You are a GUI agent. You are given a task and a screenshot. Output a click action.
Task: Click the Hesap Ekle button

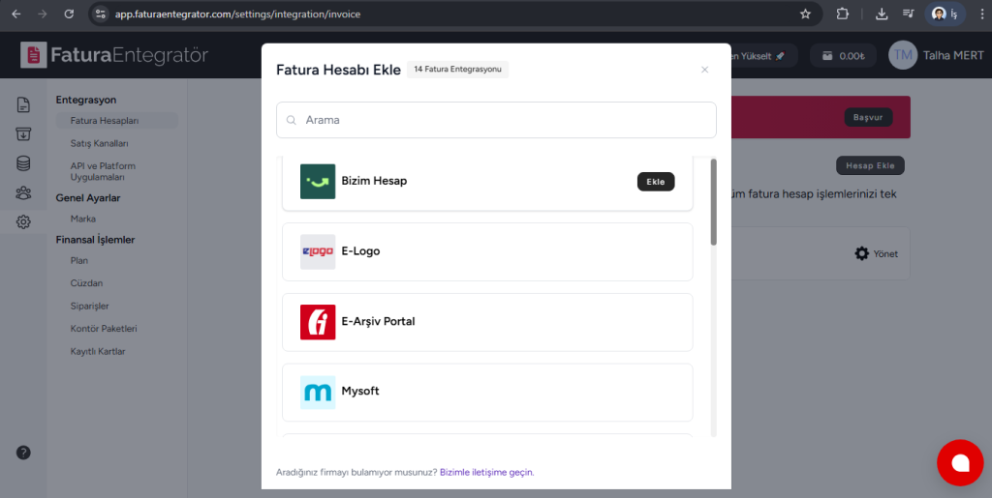click(x=870, y=166)
